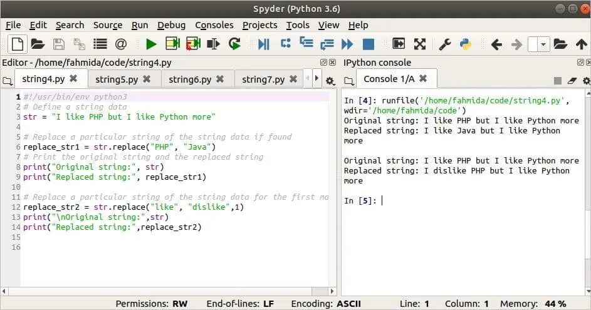591x310 pixels.
Task: Click the In [5] console input prompt
Action: pyautogui.click(x=360, y=201)
